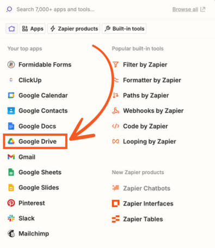
Task: Click the Zapier Tables icon
Action: [x=115, y=219]
